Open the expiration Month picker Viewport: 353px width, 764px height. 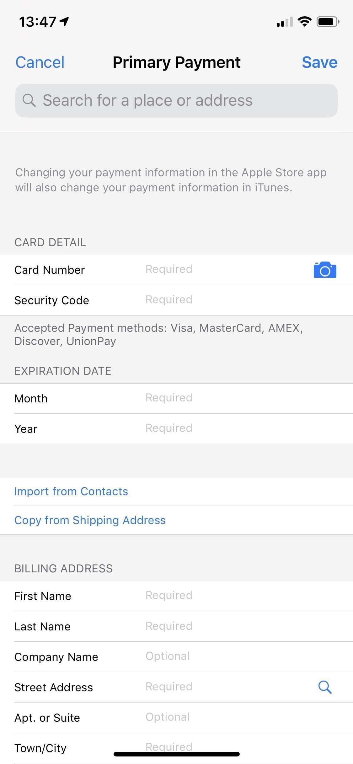tap(220, 398)
